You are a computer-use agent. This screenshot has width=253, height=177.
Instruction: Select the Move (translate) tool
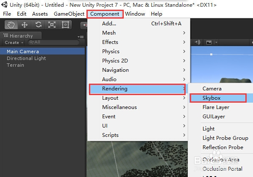coord(25,25)
